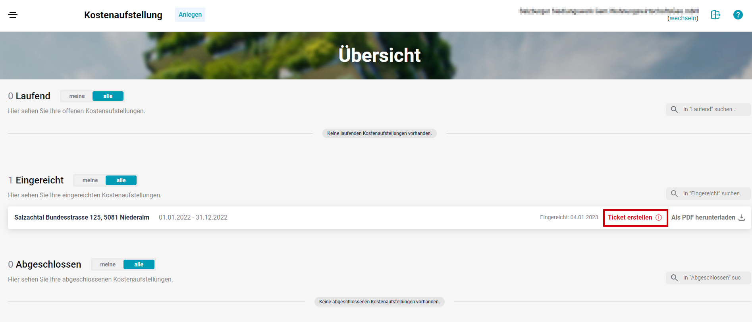
Task: Click the wechseln link
Action: 683,18
